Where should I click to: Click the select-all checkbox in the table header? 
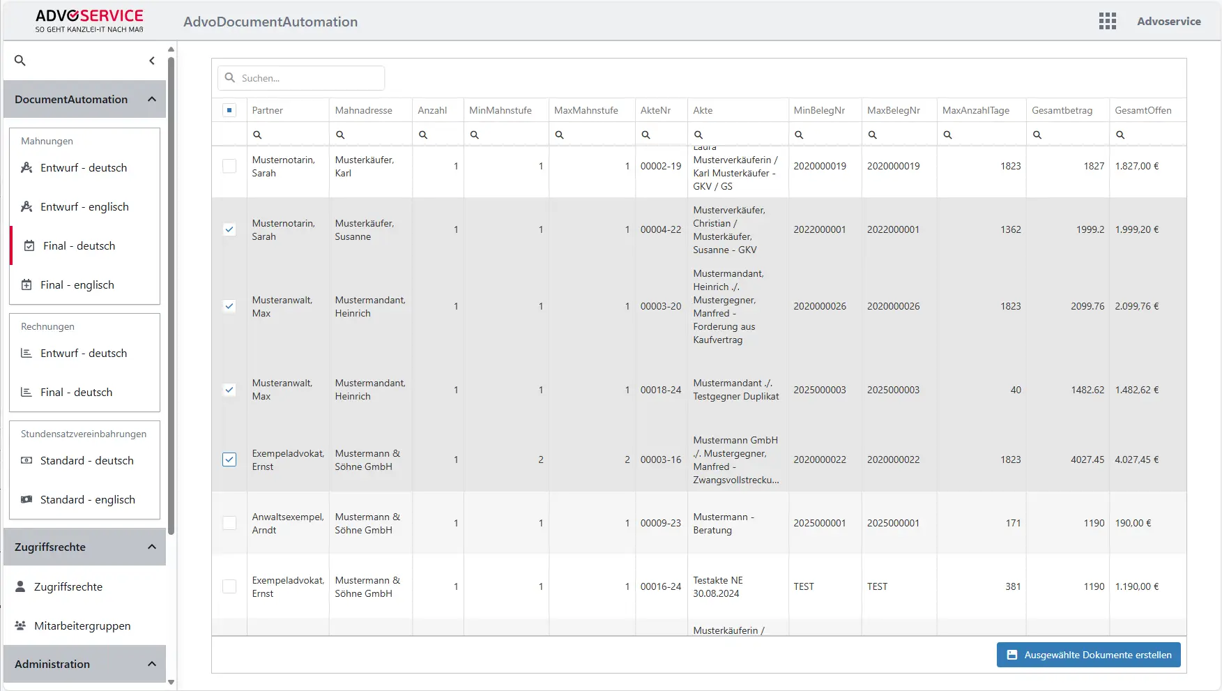(229, 109)
